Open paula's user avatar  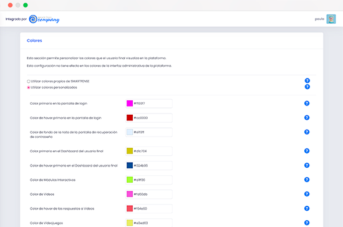click(x=331, y=19)
